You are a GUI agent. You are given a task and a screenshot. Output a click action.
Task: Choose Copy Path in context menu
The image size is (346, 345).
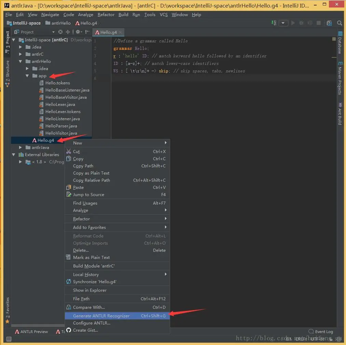tap(117, 166)
